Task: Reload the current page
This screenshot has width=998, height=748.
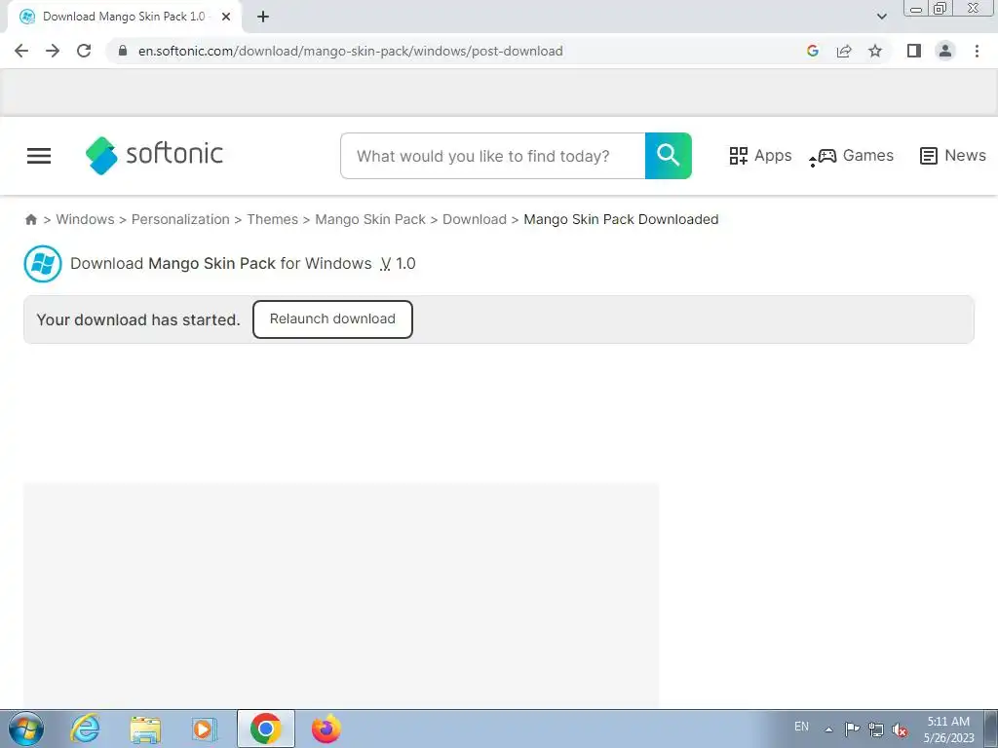Action: tap(84, 51)
